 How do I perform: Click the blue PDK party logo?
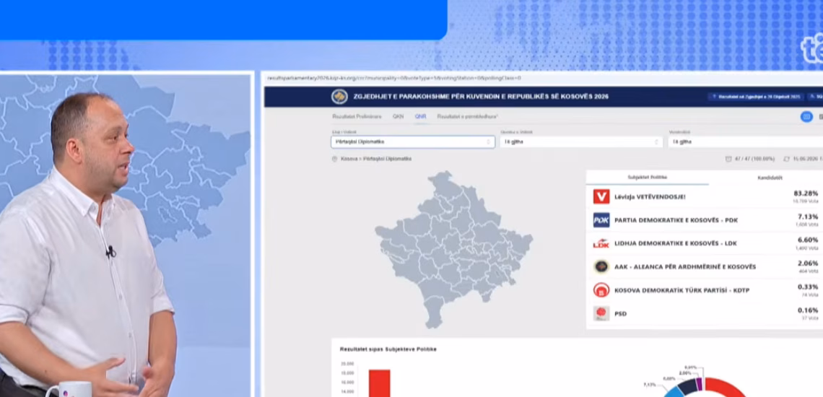pos(601,220)
